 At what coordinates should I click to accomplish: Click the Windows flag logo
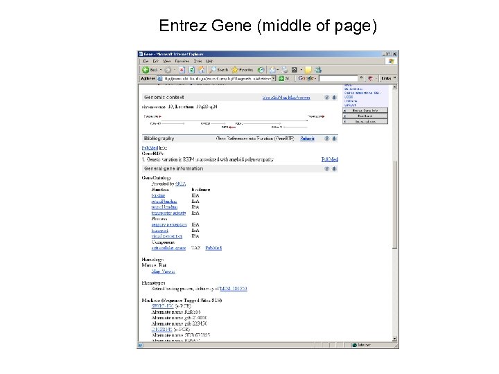point(391,61)
